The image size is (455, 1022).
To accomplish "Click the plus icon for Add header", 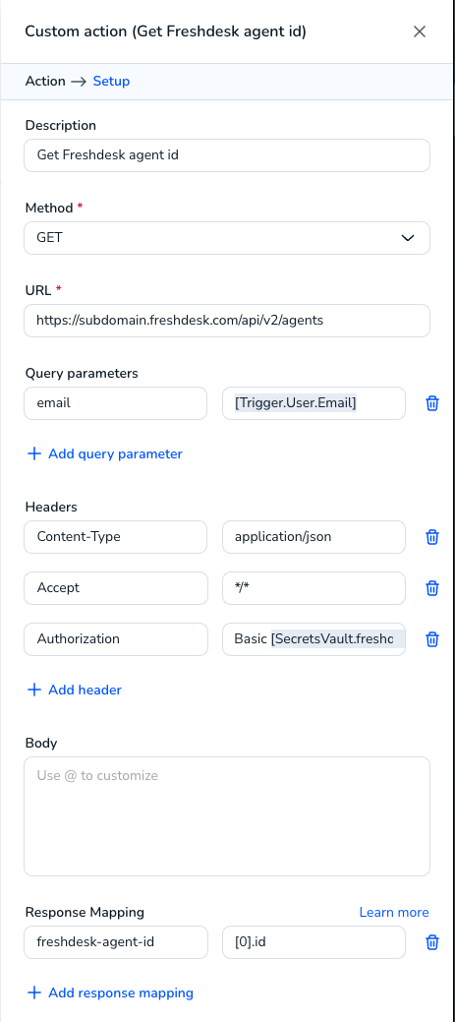I will (x=33, y=690).
